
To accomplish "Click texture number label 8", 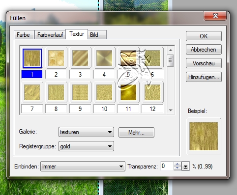I will tap(56, 109).
